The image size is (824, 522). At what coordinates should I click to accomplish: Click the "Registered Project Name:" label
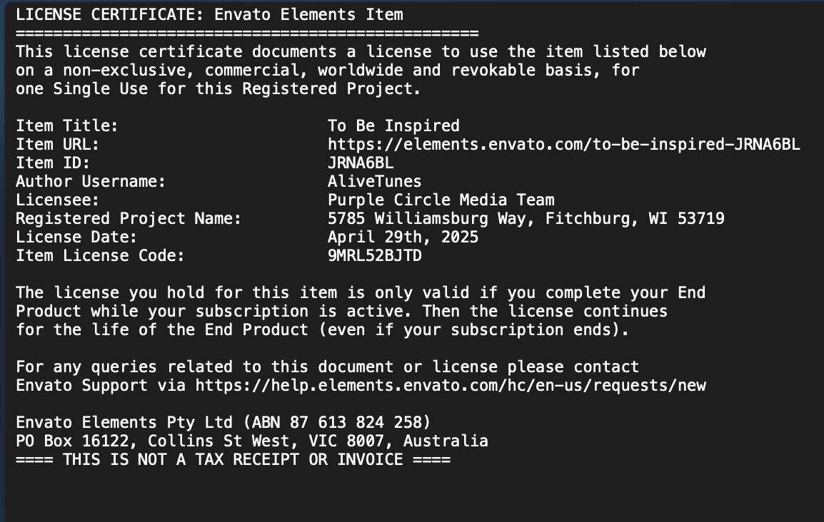[x=129, y=219]
